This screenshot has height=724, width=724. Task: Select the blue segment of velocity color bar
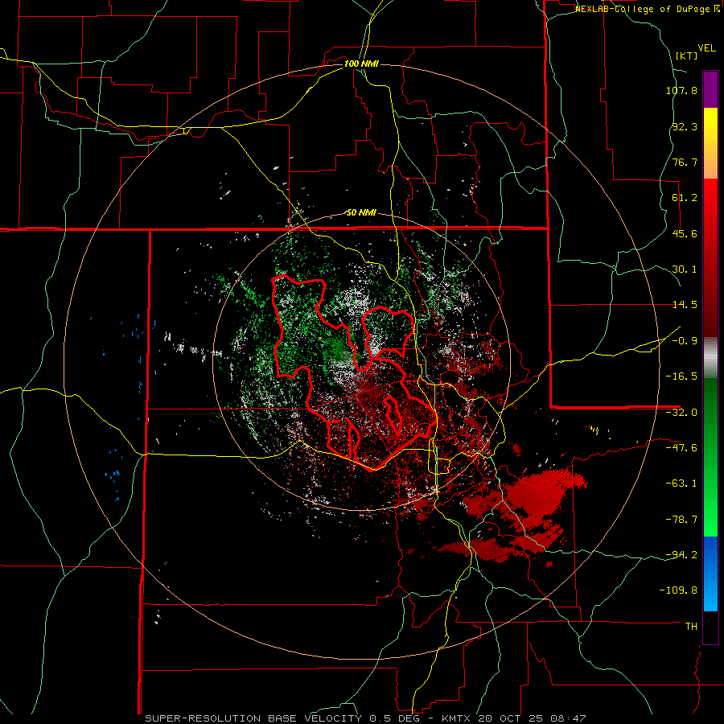point(710,574)
